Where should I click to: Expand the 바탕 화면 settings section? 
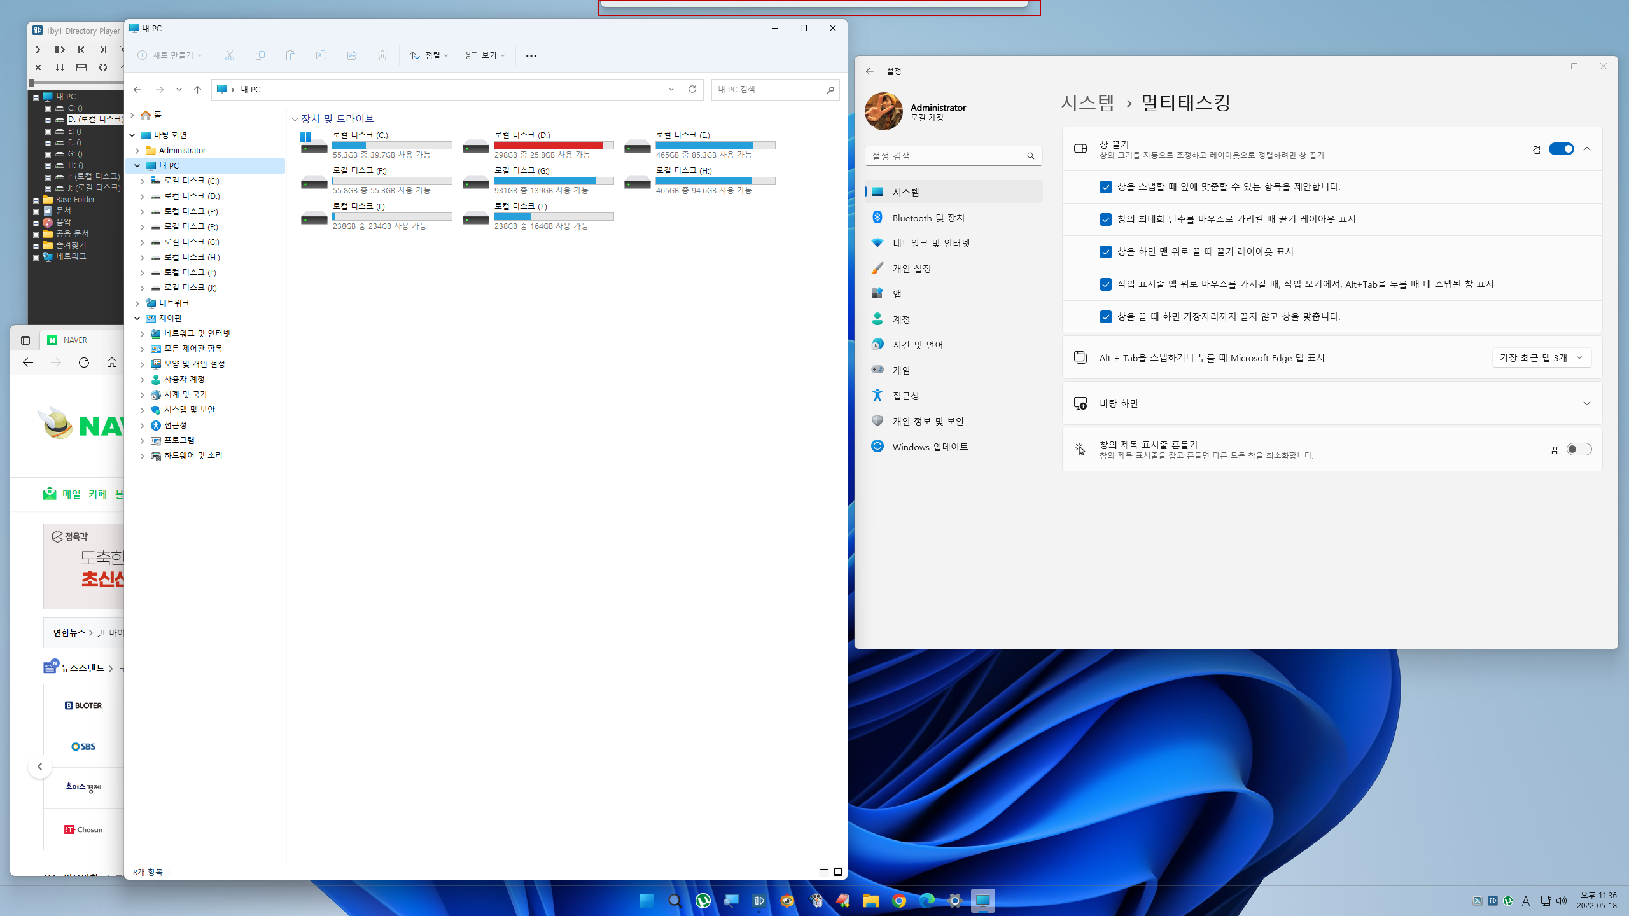[x=1586, y=403]
